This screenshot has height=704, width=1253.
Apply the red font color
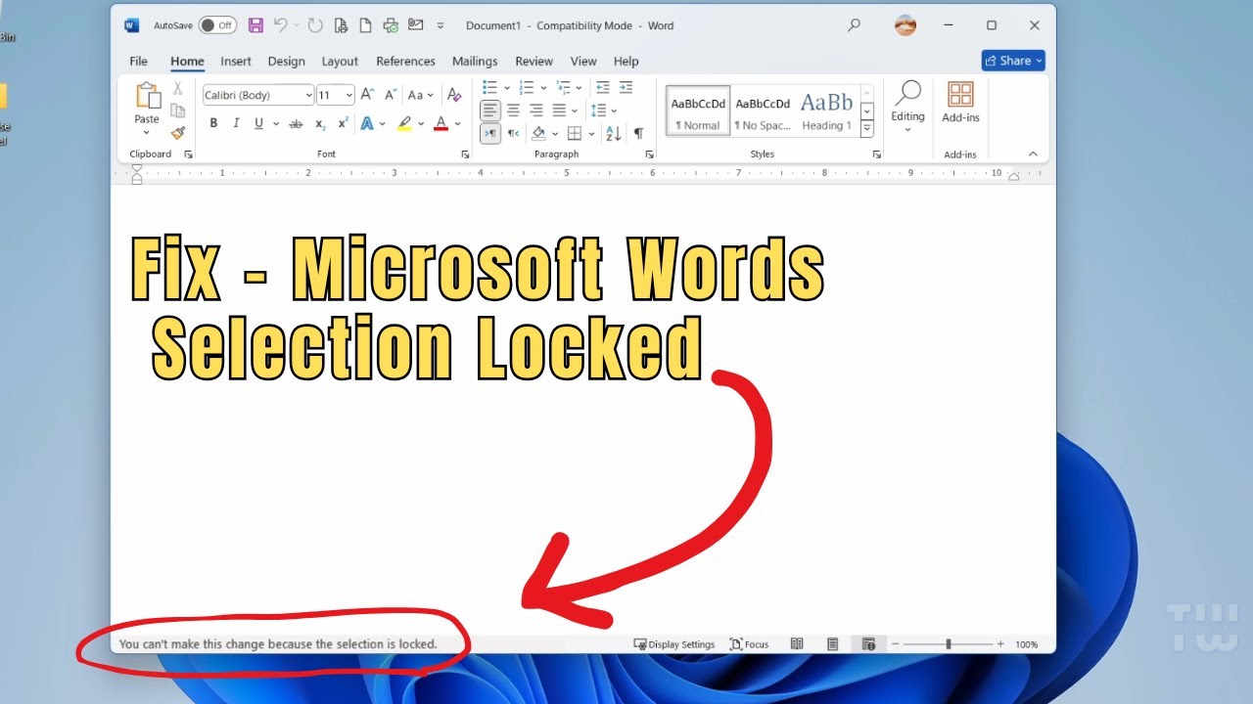[441, 123]
